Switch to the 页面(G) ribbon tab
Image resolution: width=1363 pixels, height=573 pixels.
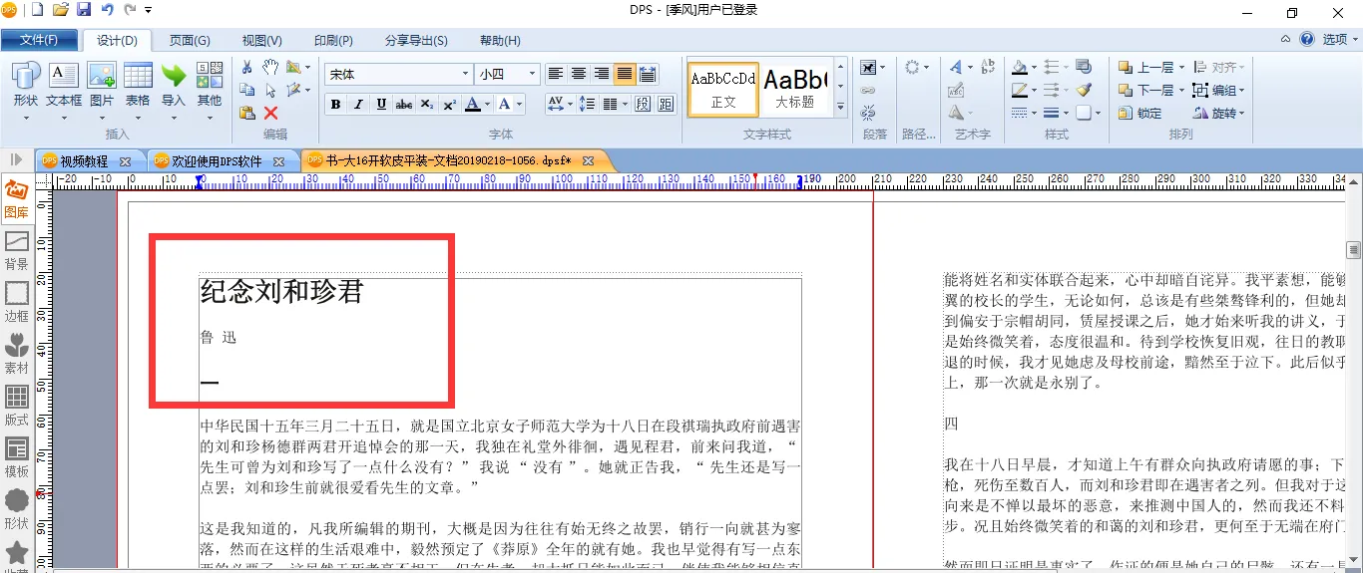pyautogui.click(x=190, y=40)
